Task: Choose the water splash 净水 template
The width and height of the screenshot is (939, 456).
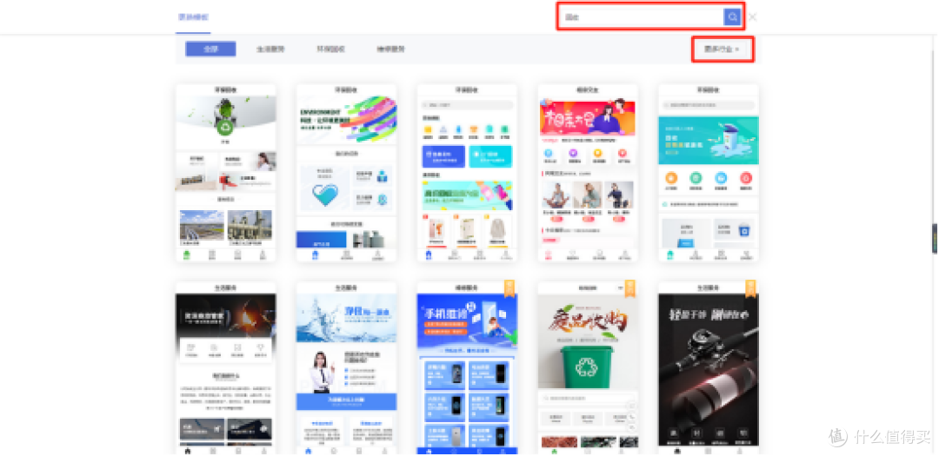Action: (346, 368)
